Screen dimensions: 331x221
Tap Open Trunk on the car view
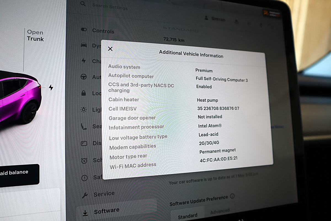[x=35, y=36]
